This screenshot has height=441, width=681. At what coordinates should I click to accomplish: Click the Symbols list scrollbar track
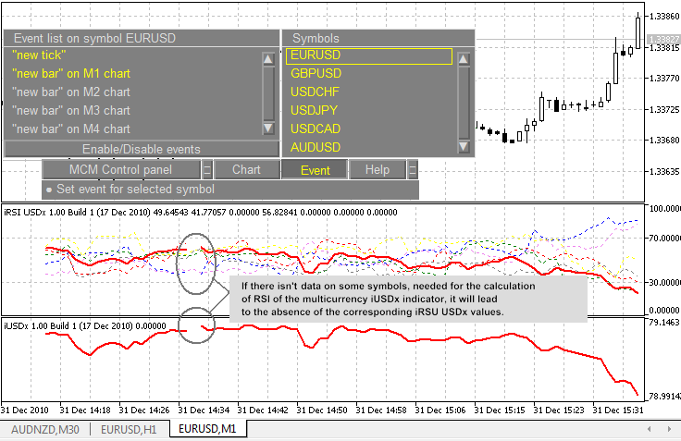(x=464, y=103)
